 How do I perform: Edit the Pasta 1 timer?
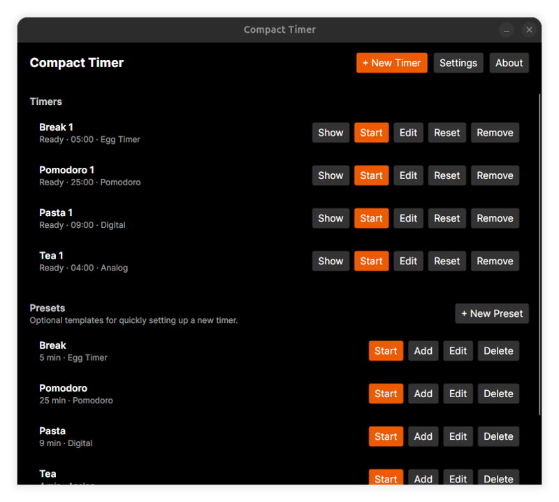pos(408,218)
